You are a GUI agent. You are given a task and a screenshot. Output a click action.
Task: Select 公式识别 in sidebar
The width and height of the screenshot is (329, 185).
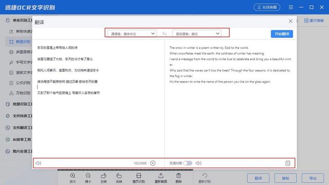click(20, 83)
